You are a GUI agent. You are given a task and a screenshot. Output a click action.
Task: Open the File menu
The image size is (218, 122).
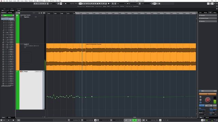[4, 1]
